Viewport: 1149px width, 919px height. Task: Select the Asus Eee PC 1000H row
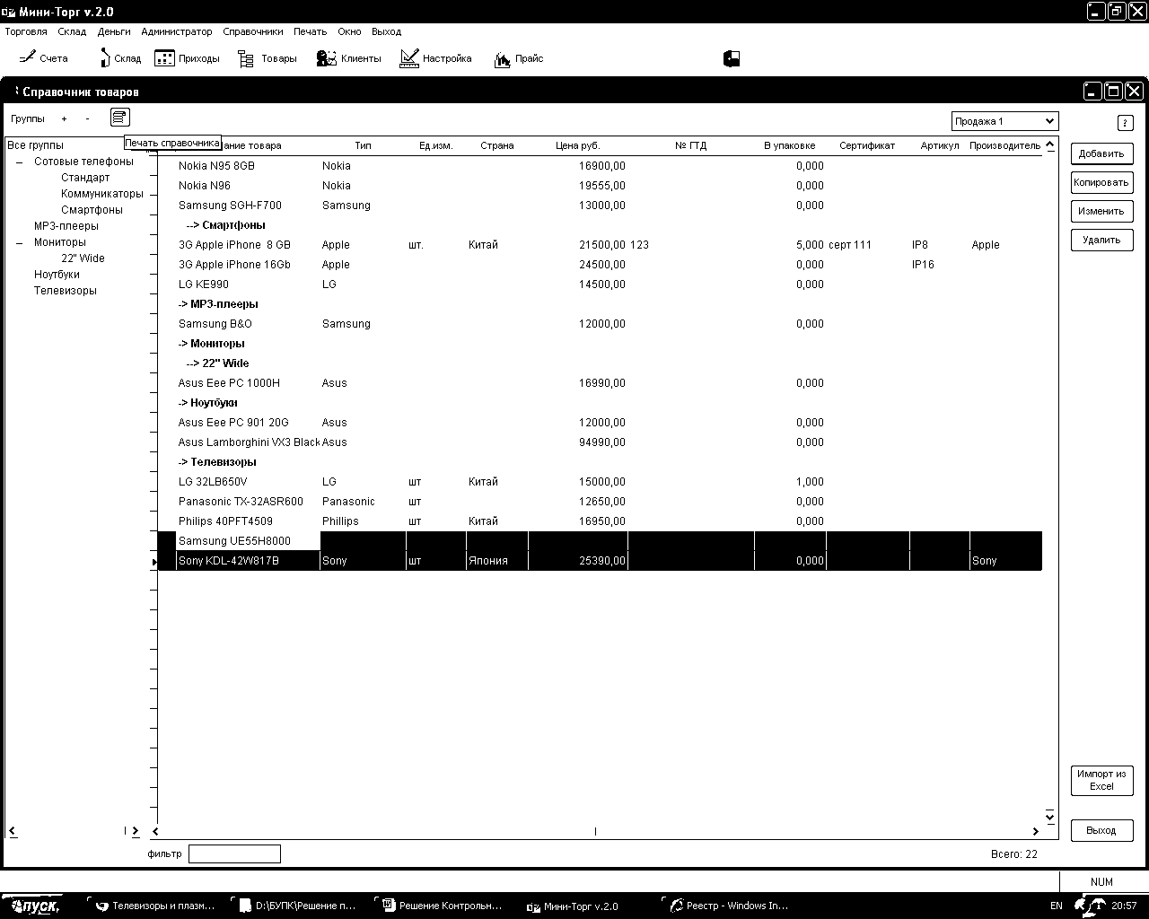click(600, 383)
